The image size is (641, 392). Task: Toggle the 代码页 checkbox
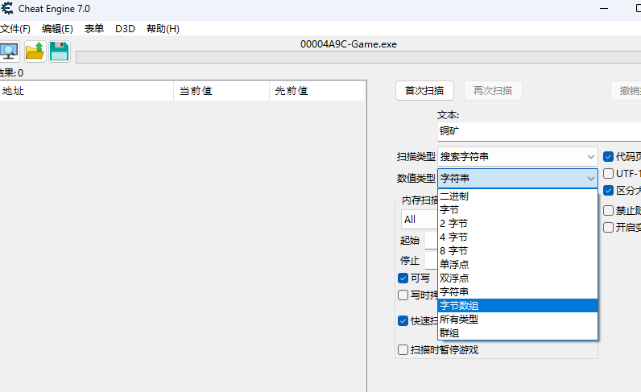(608, 156)
